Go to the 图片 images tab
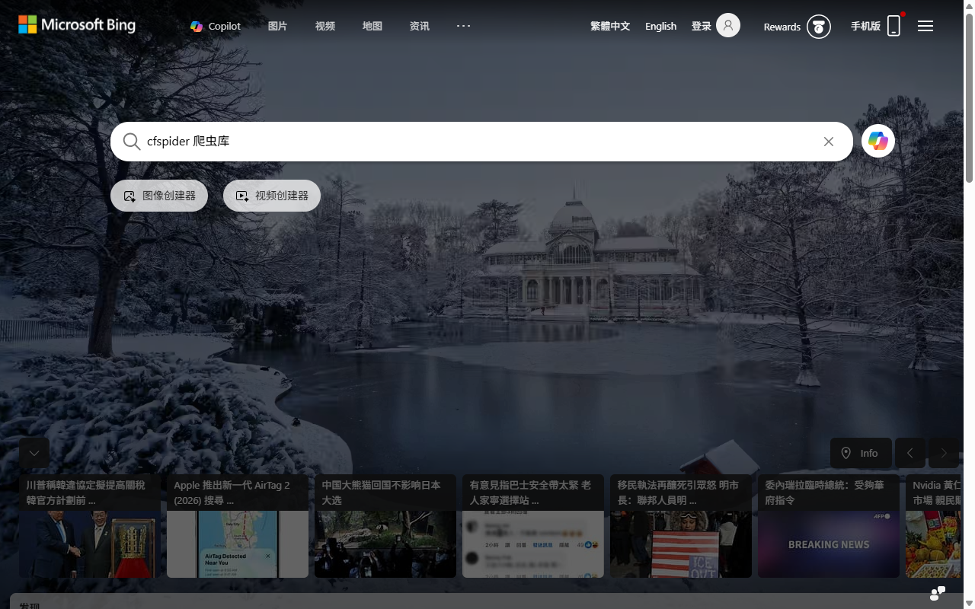975x609 pixels. 278,26
